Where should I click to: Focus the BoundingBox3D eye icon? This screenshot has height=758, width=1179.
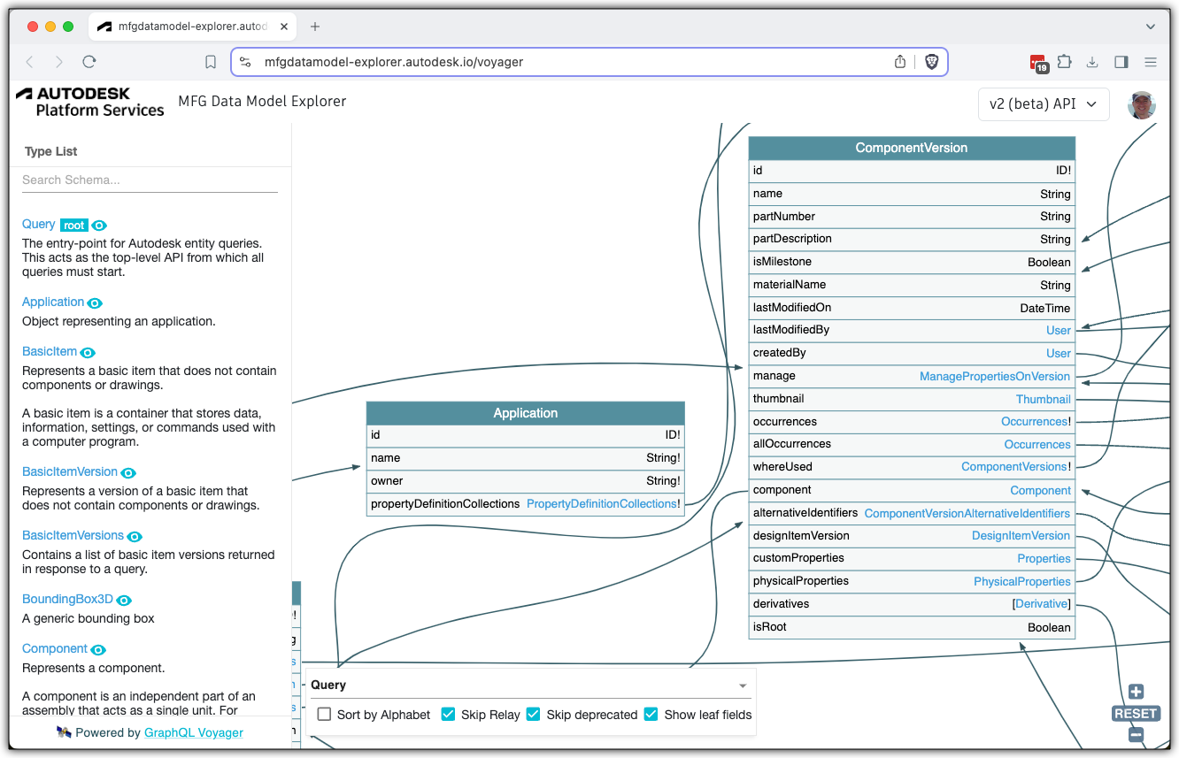coord(124,601)
